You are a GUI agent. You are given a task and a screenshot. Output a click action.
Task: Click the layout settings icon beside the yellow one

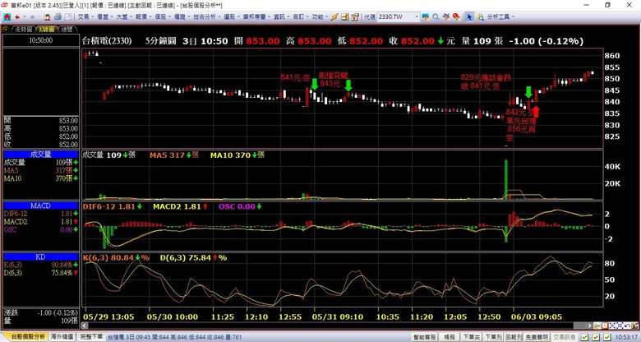click(x=355, y=16)
